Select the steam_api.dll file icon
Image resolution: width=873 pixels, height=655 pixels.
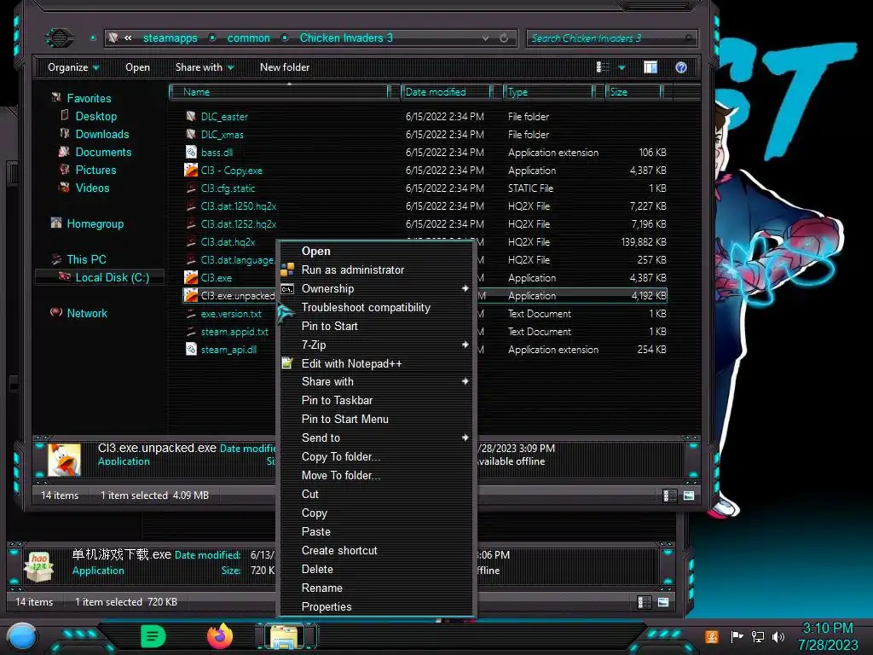point(191,349)
